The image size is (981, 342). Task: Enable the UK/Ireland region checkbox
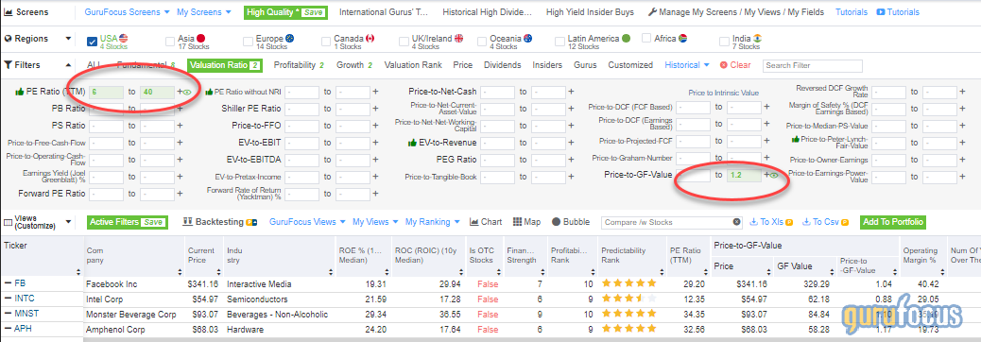coord(404,42)
